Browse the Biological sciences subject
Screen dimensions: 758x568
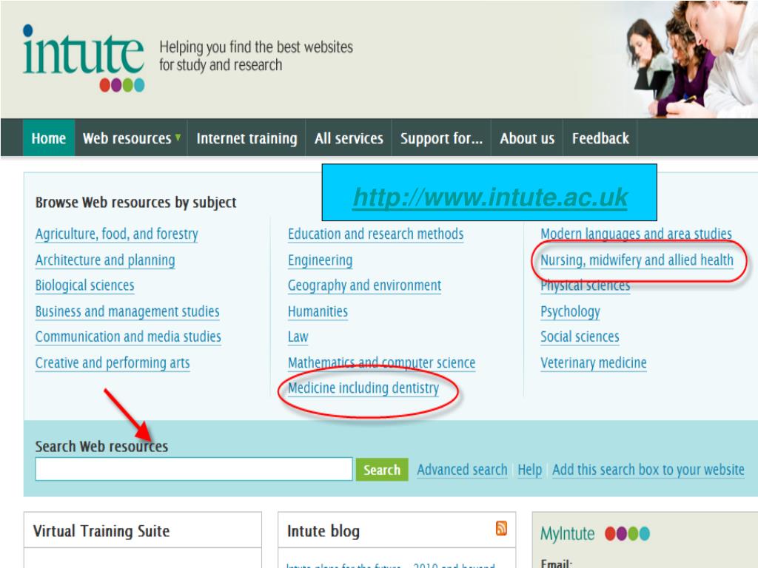click(84, 285)
